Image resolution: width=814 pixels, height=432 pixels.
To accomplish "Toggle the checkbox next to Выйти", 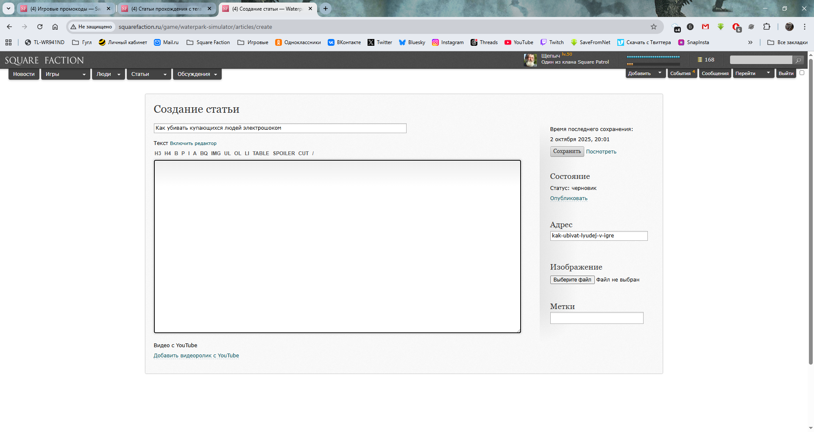I will (802, 73).
